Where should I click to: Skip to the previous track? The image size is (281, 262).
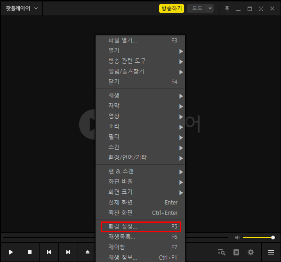(x=49, y=252)
